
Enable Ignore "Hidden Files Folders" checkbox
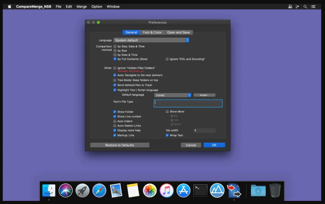click(115, 68)
